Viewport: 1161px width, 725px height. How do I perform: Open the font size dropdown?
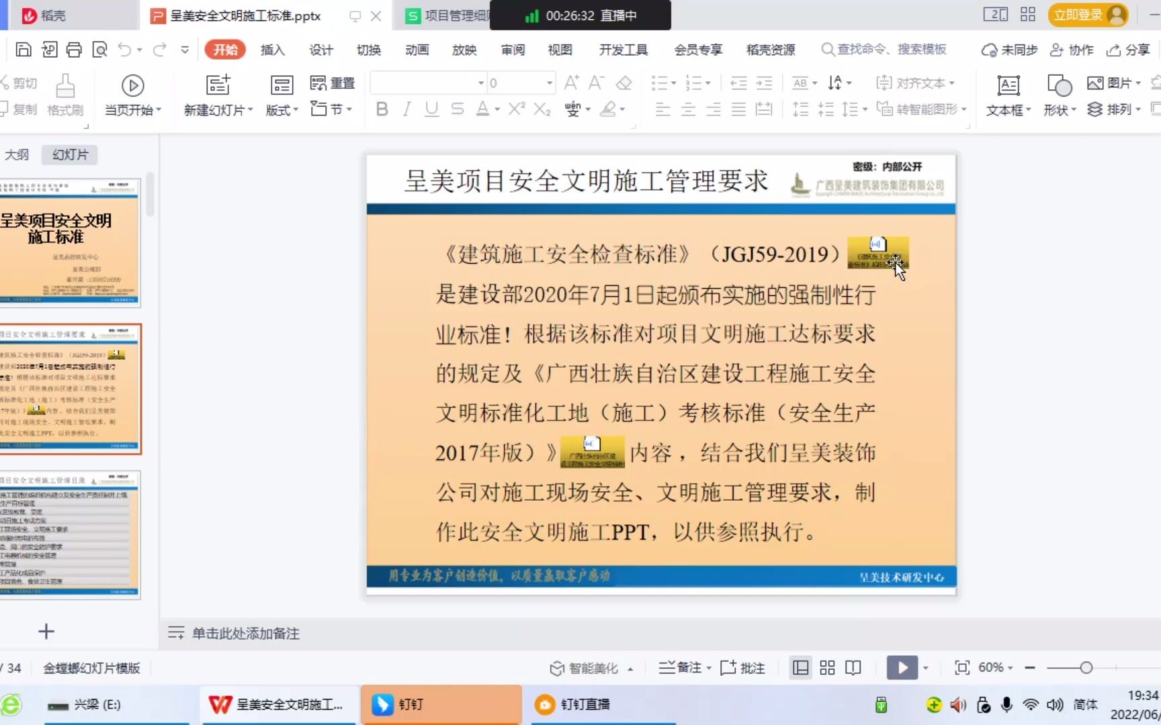pyautogui.click(x=550, y=83)
